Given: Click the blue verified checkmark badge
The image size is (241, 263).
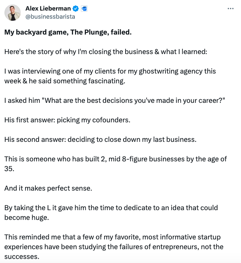Looking at the screenshot, I should point(76,9).
